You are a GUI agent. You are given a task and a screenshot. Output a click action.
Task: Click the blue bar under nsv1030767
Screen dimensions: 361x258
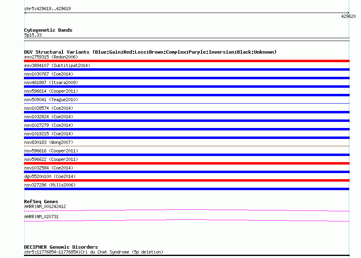click(x=187, y=78)
